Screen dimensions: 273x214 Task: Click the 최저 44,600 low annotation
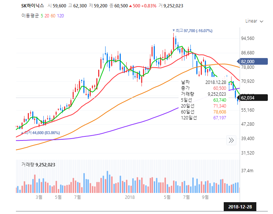pyautogui.click(x=40, y=133)
